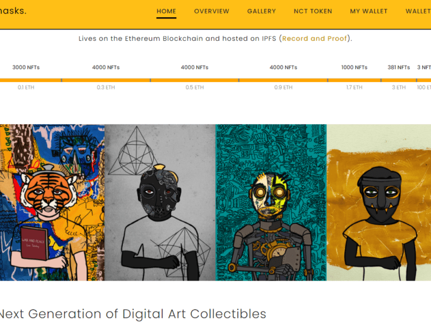View the golden background fanged mask artwork
Screen dimensions: 431x323
coord(379,202)
